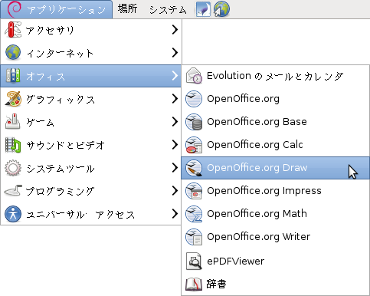This screenshot has width=370, height=296.
Task: Launch OpenOffice.org Calc
Action: pyautogui.click(x=275, y=145)
